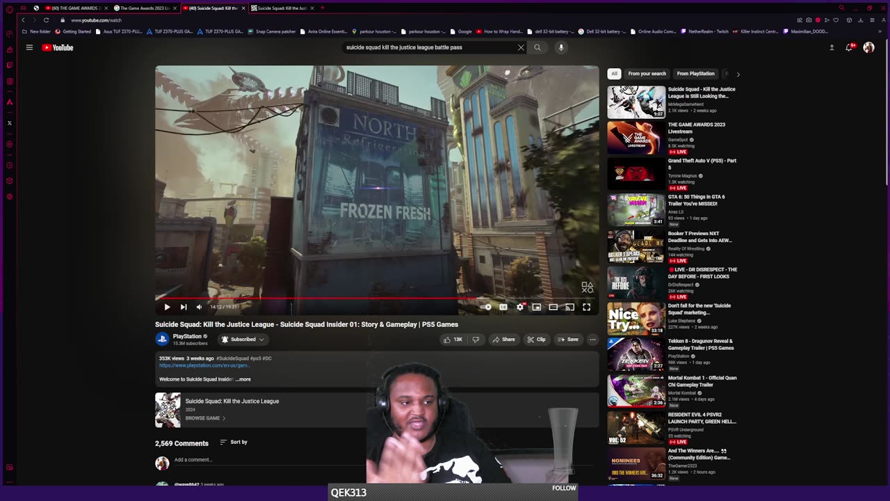Browse game via BROWSE GAME link
The image size is (890, 501).
(x=205, y=418)
